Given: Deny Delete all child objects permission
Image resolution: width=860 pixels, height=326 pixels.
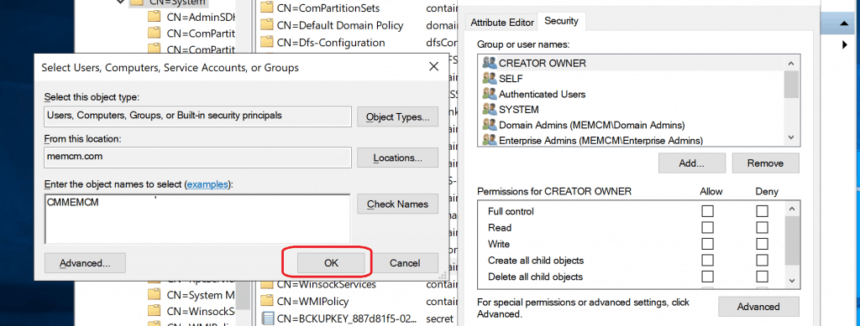Looking at the screenshot, I should (763, 277).
